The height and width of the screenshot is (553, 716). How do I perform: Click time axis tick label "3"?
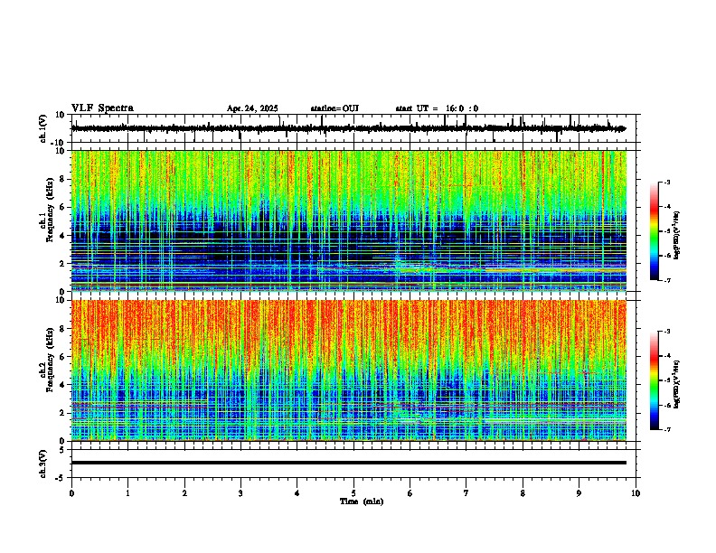pos(240,493)
